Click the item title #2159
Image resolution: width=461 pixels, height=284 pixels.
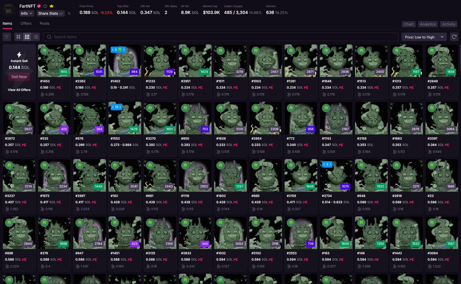click(x=292, y=196)
